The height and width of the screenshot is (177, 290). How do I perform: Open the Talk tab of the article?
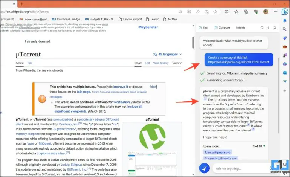[x=29, y=63]
